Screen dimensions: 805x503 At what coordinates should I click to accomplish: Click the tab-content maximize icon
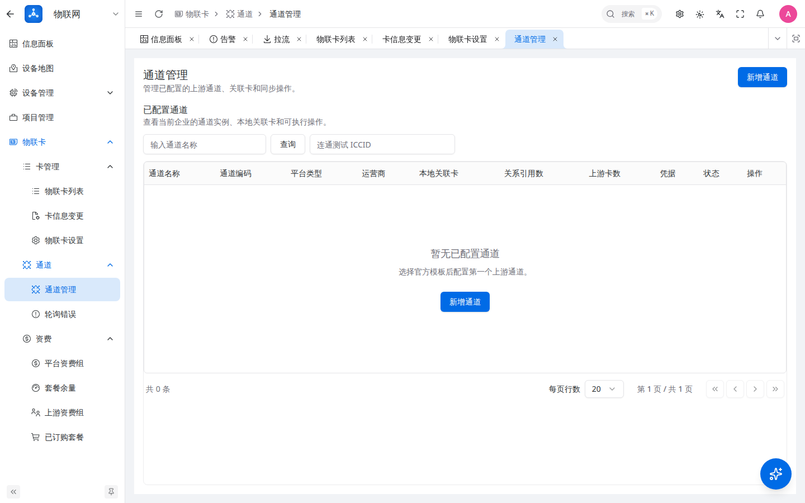(x=796, y=39)
